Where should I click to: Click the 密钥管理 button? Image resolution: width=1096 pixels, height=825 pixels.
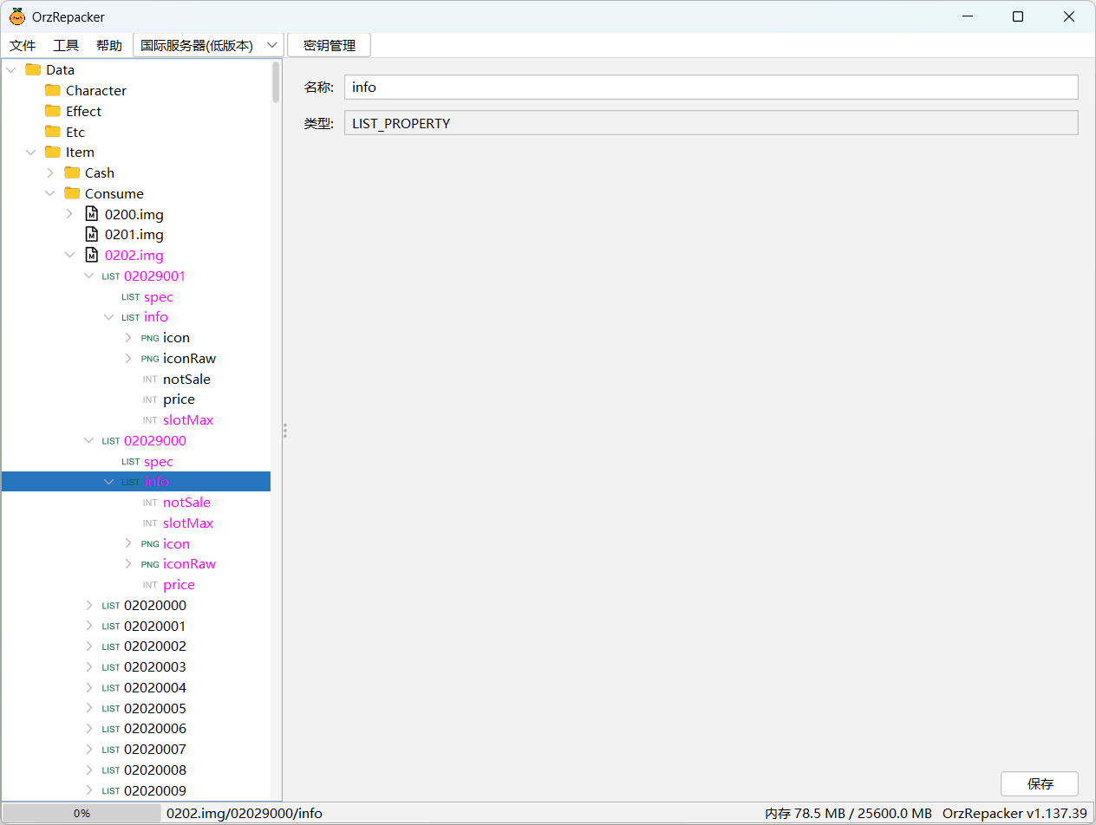[329, 45]
